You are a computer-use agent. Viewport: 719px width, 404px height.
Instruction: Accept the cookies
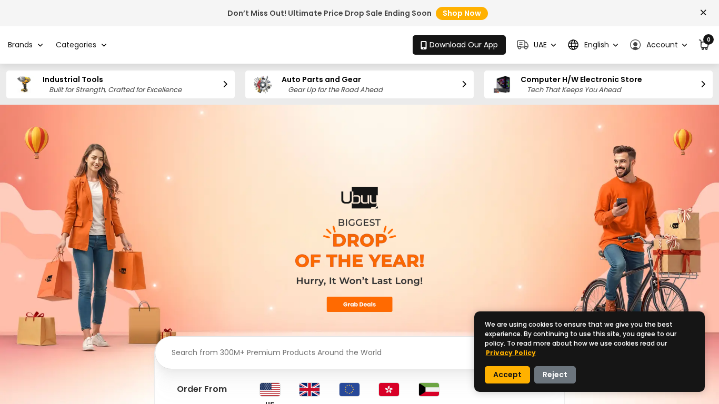507,375
